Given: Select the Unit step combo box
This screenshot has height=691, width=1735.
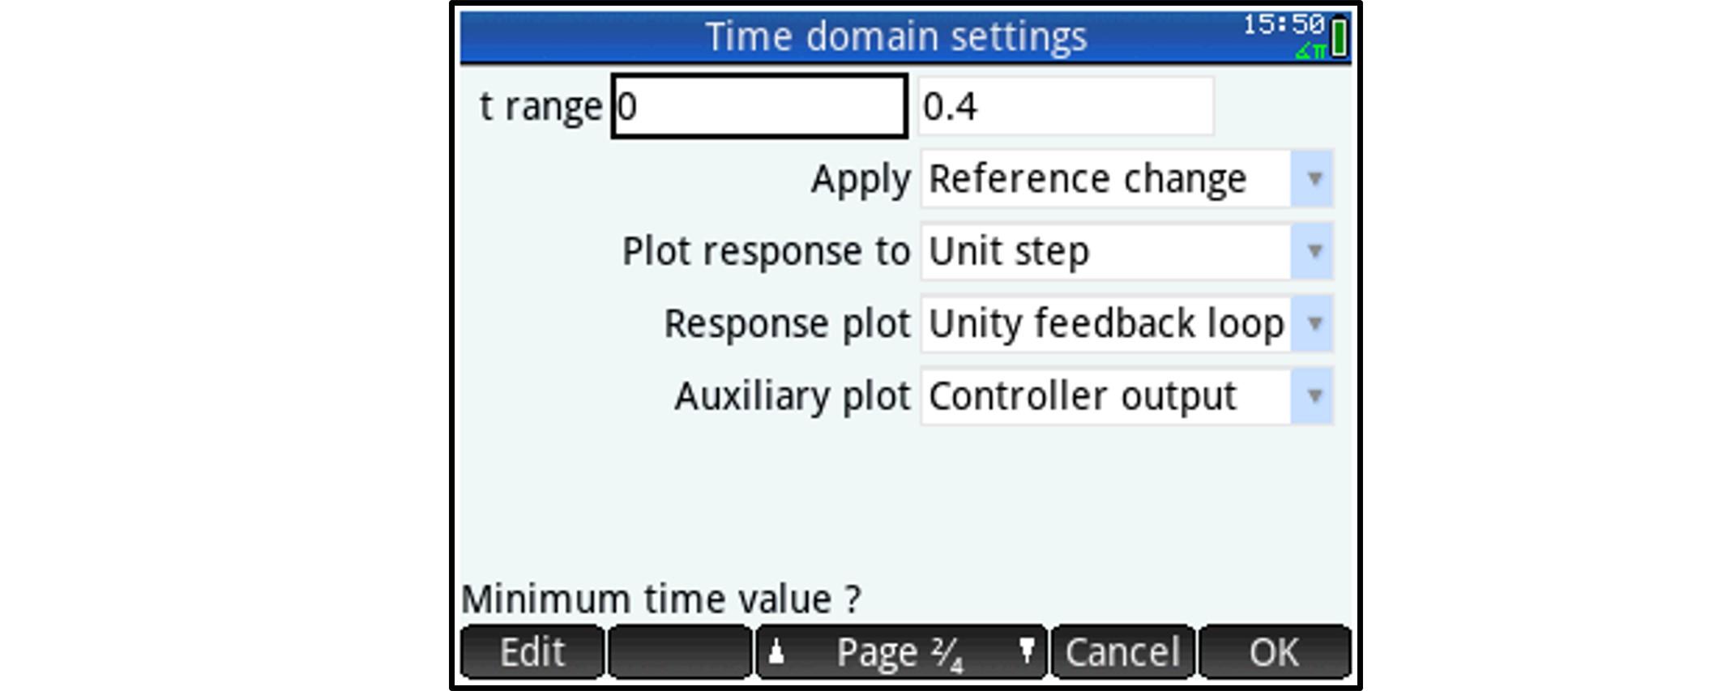Looking at the screenshot, I should point(1105,252).
